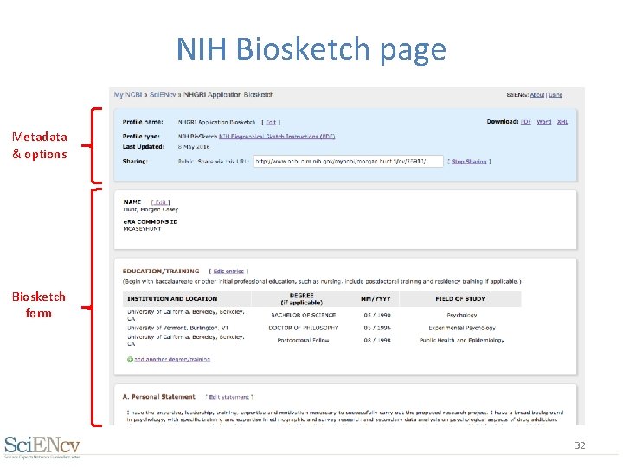Open the SciENcv About link
Screen dimensions: 623x467
pyautogui.click(x=537, y=95)
